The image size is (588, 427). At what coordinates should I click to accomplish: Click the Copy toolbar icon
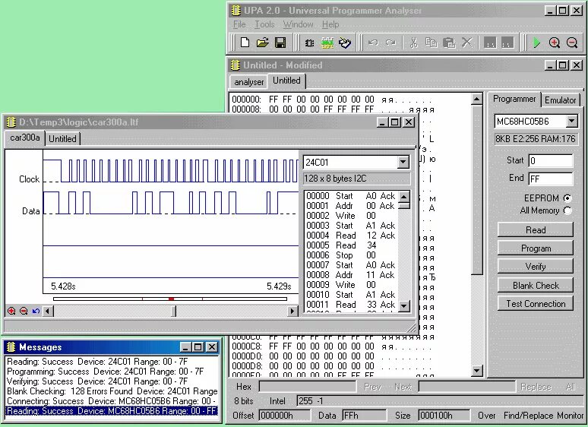click(432, 43)
